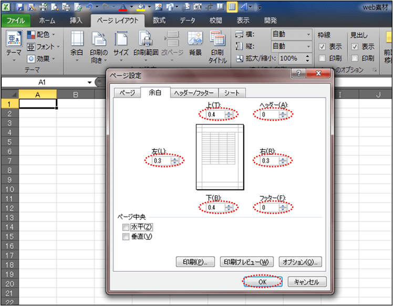Click the Excel application icon in the title bar

coord(6,7)
